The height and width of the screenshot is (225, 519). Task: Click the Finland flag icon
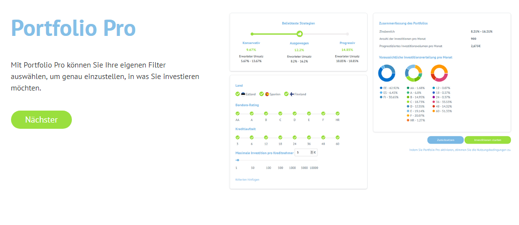pos(291,94)
